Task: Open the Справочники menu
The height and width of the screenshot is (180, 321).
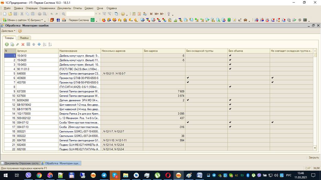Action: click(47, 8)
